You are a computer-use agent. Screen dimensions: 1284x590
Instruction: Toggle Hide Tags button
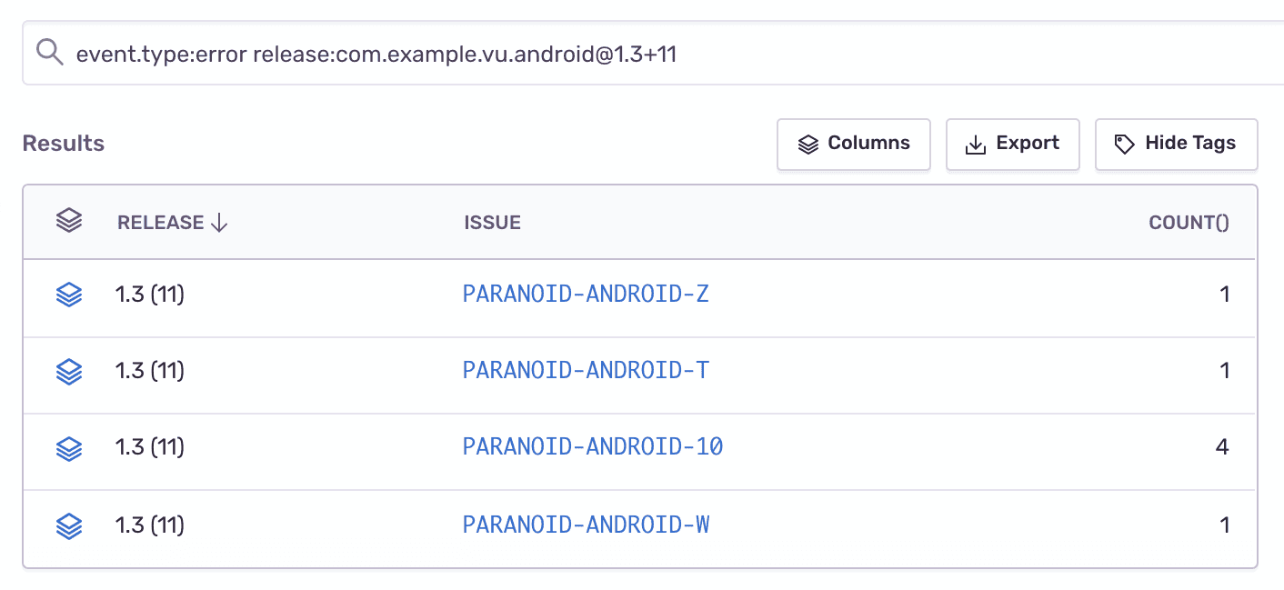coord(1176,144)
